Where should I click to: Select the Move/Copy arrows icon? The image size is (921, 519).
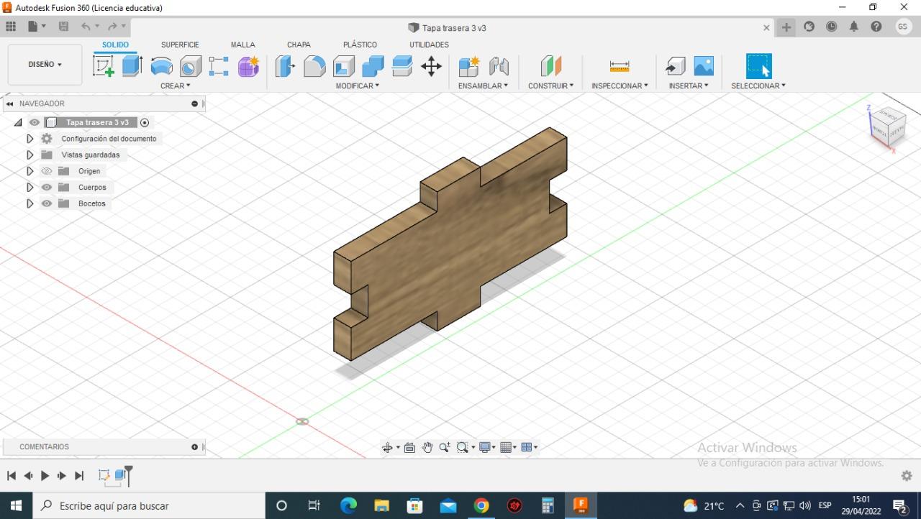[x=431, y=66]
